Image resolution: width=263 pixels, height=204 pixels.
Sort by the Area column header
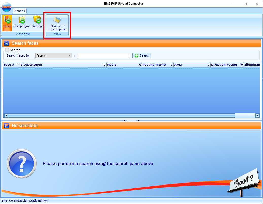[x=178, y=65]
